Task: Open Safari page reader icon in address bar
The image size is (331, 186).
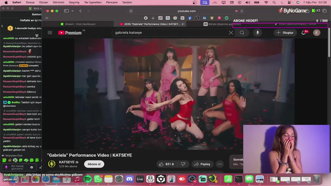Action: [x=131, y=11]
